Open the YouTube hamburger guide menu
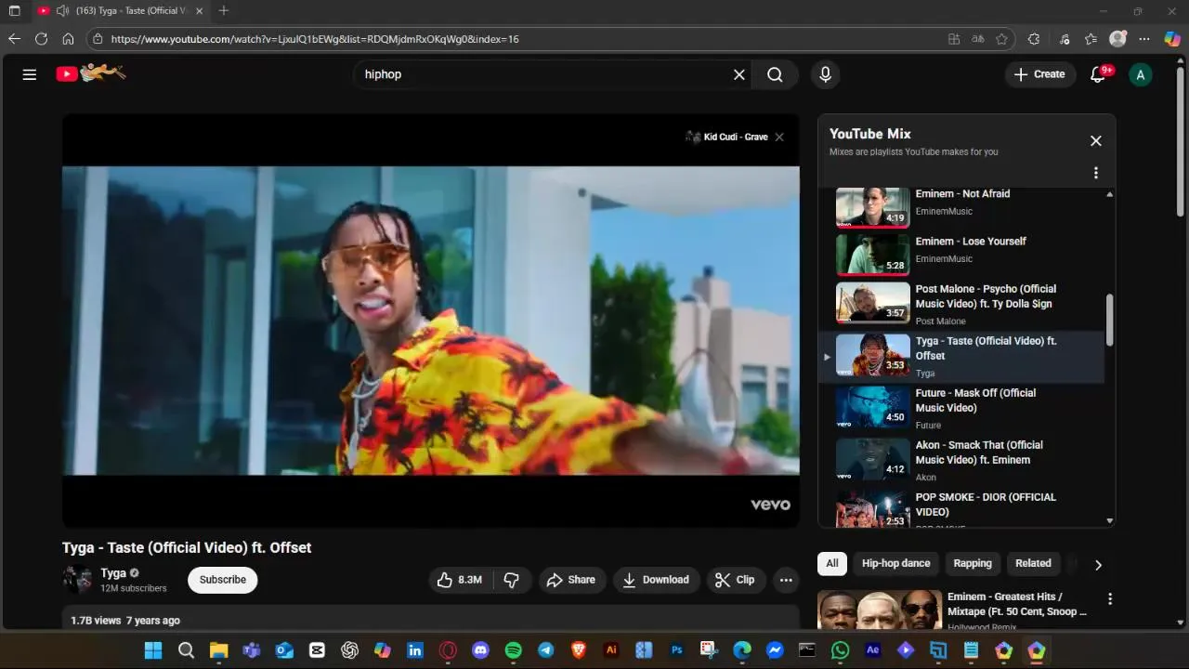1189x669 pixels. [x=30, y=74]
